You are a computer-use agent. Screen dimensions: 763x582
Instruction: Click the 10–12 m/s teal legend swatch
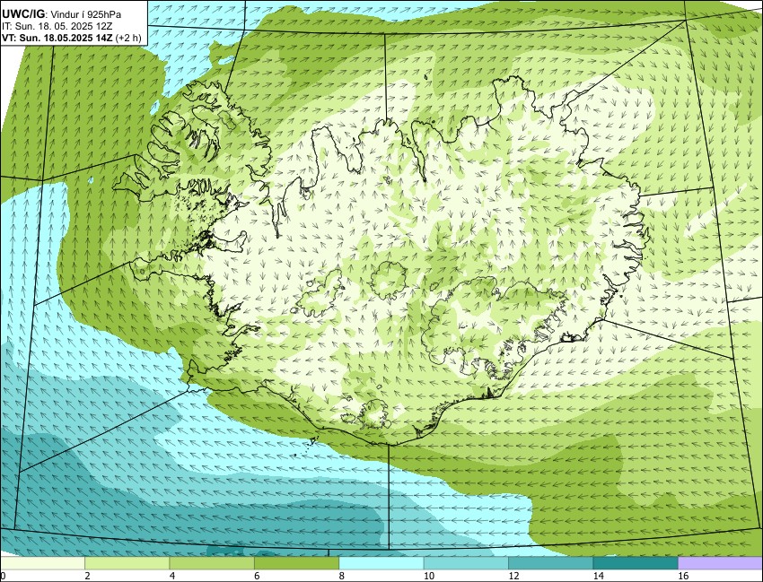tap(466, 563)
